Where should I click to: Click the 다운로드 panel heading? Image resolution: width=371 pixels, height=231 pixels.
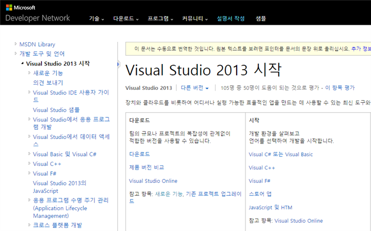[x=140, y=120]
